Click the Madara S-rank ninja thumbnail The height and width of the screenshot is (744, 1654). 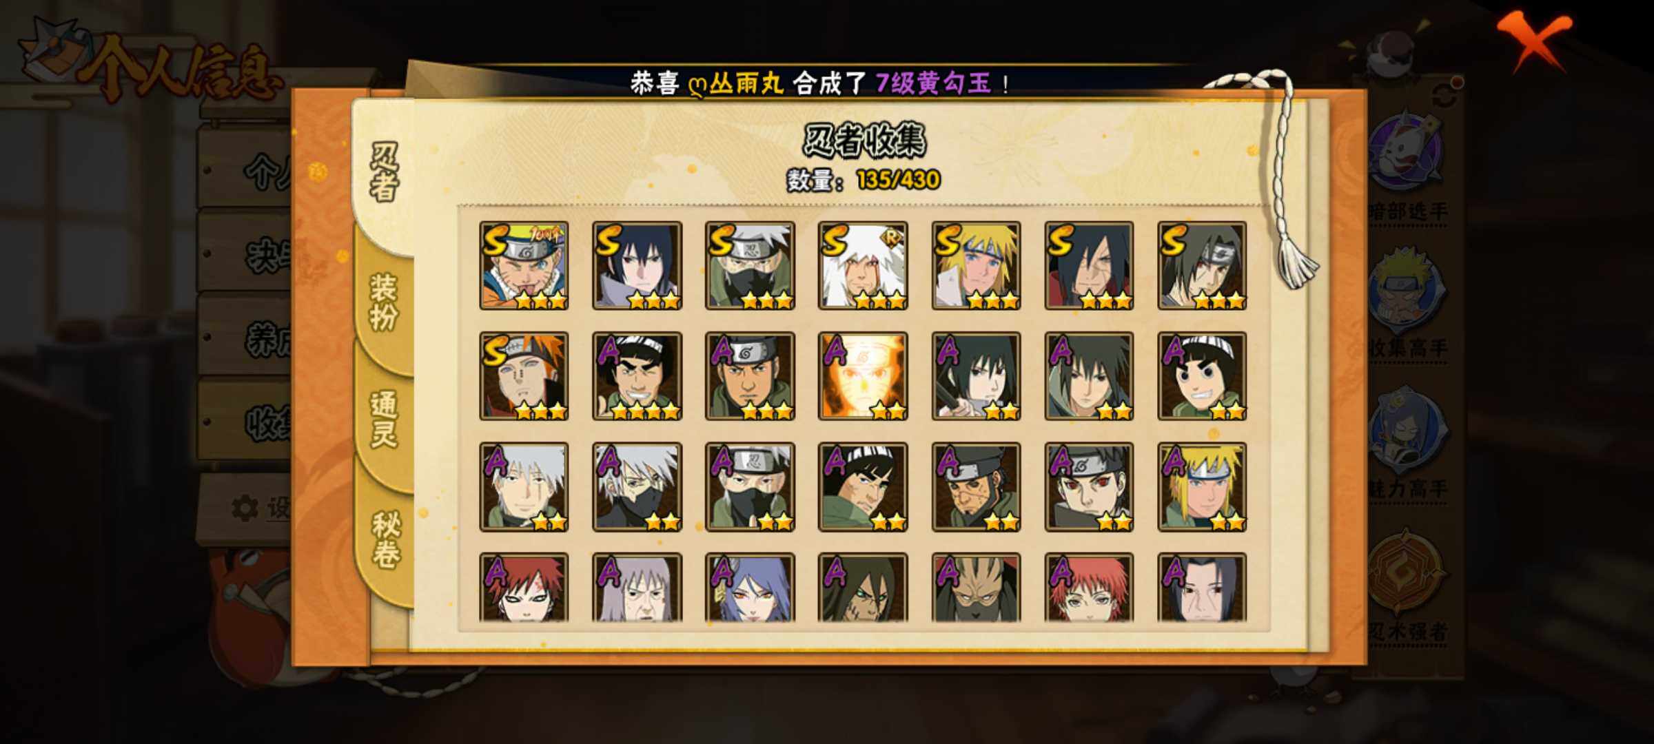click(1089, 265)
